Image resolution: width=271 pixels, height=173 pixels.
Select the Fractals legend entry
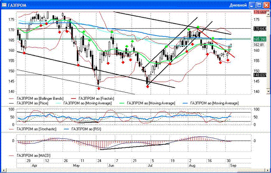pyautogui.click(x=93, y=99)
